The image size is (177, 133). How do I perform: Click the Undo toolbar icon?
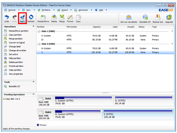click(x=7, y=19)
